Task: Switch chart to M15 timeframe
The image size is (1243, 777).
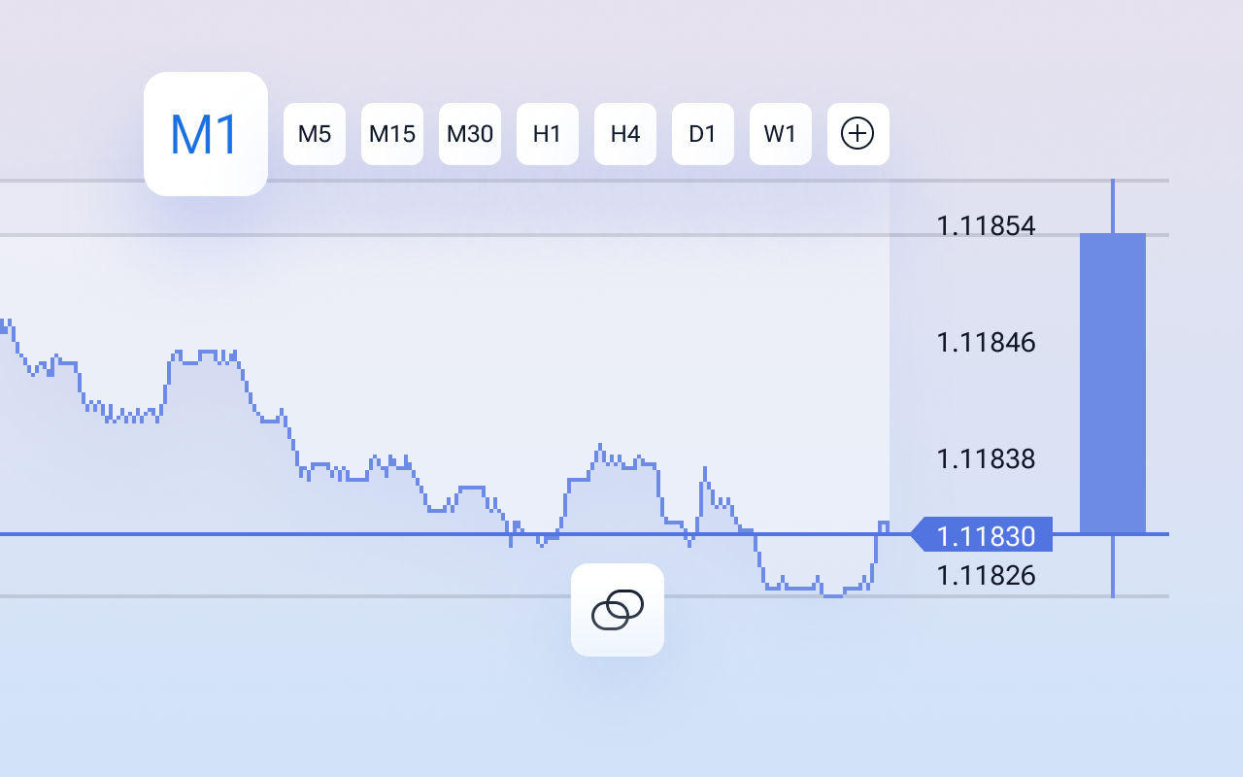Action: 392,134
